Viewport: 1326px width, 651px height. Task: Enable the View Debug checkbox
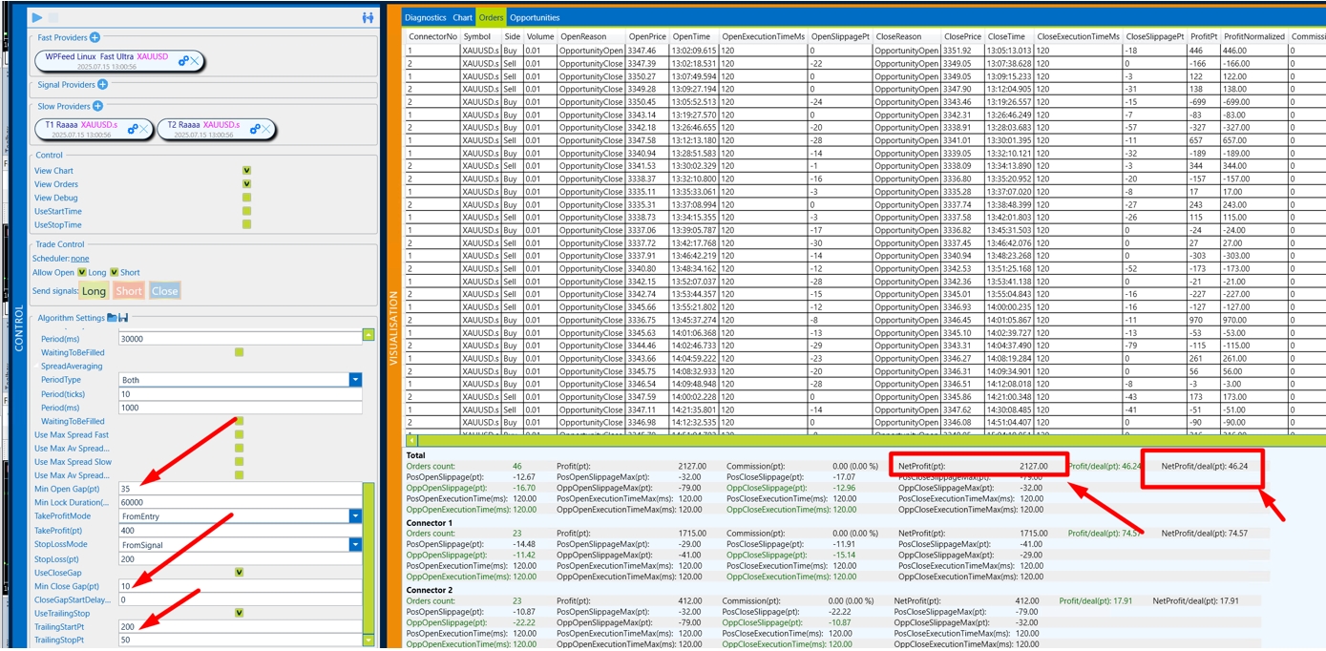click(x=246, y=198)
